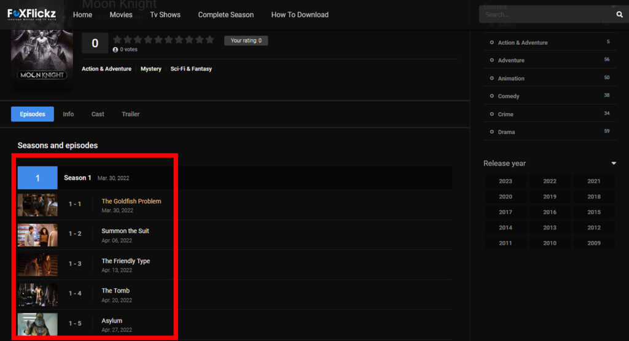Screen dimensions: 629x341
Task: Filter by release year 2023
Action: 506,181
